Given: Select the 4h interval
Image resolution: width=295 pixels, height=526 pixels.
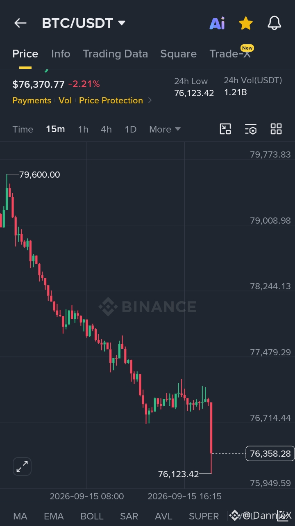Looking at the screenshot, I should tap(106, 129).
